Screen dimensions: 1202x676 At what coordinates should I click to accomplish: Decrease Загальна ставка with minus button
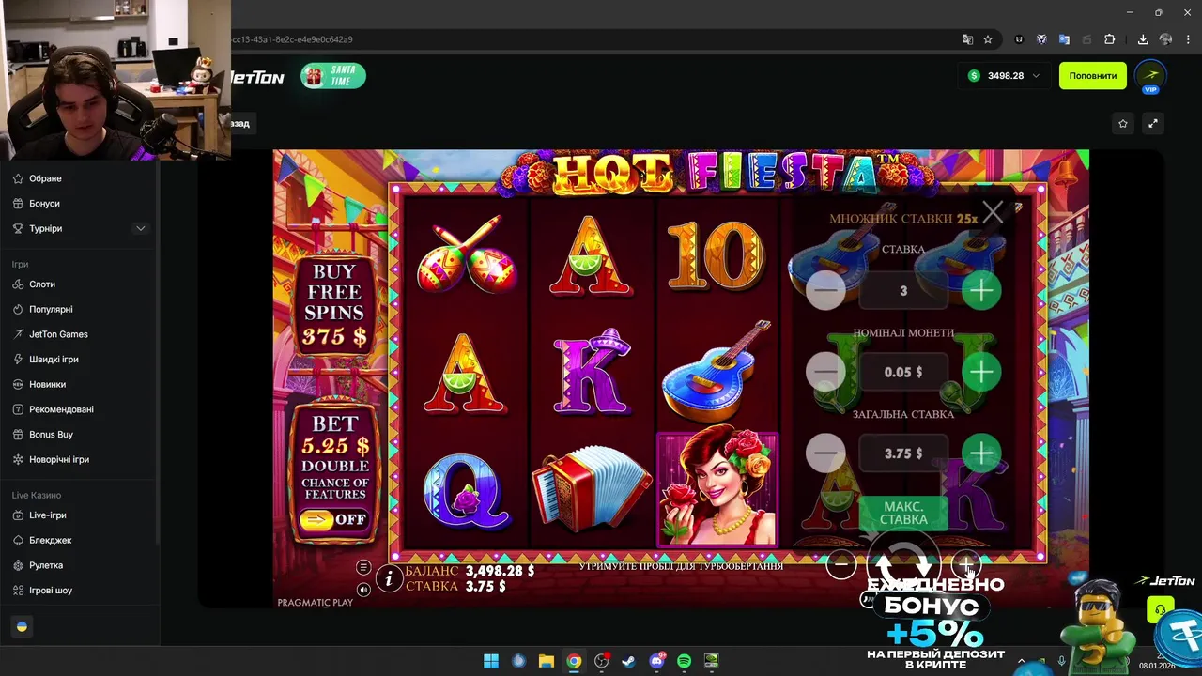825,453
